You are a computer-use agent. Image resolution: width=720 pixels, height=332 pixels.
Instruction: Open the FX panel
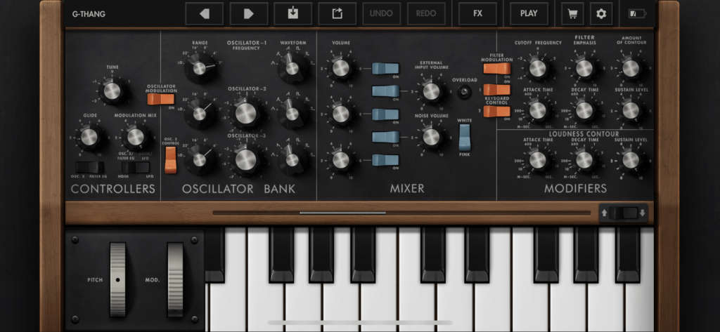(x=477, y=14)
